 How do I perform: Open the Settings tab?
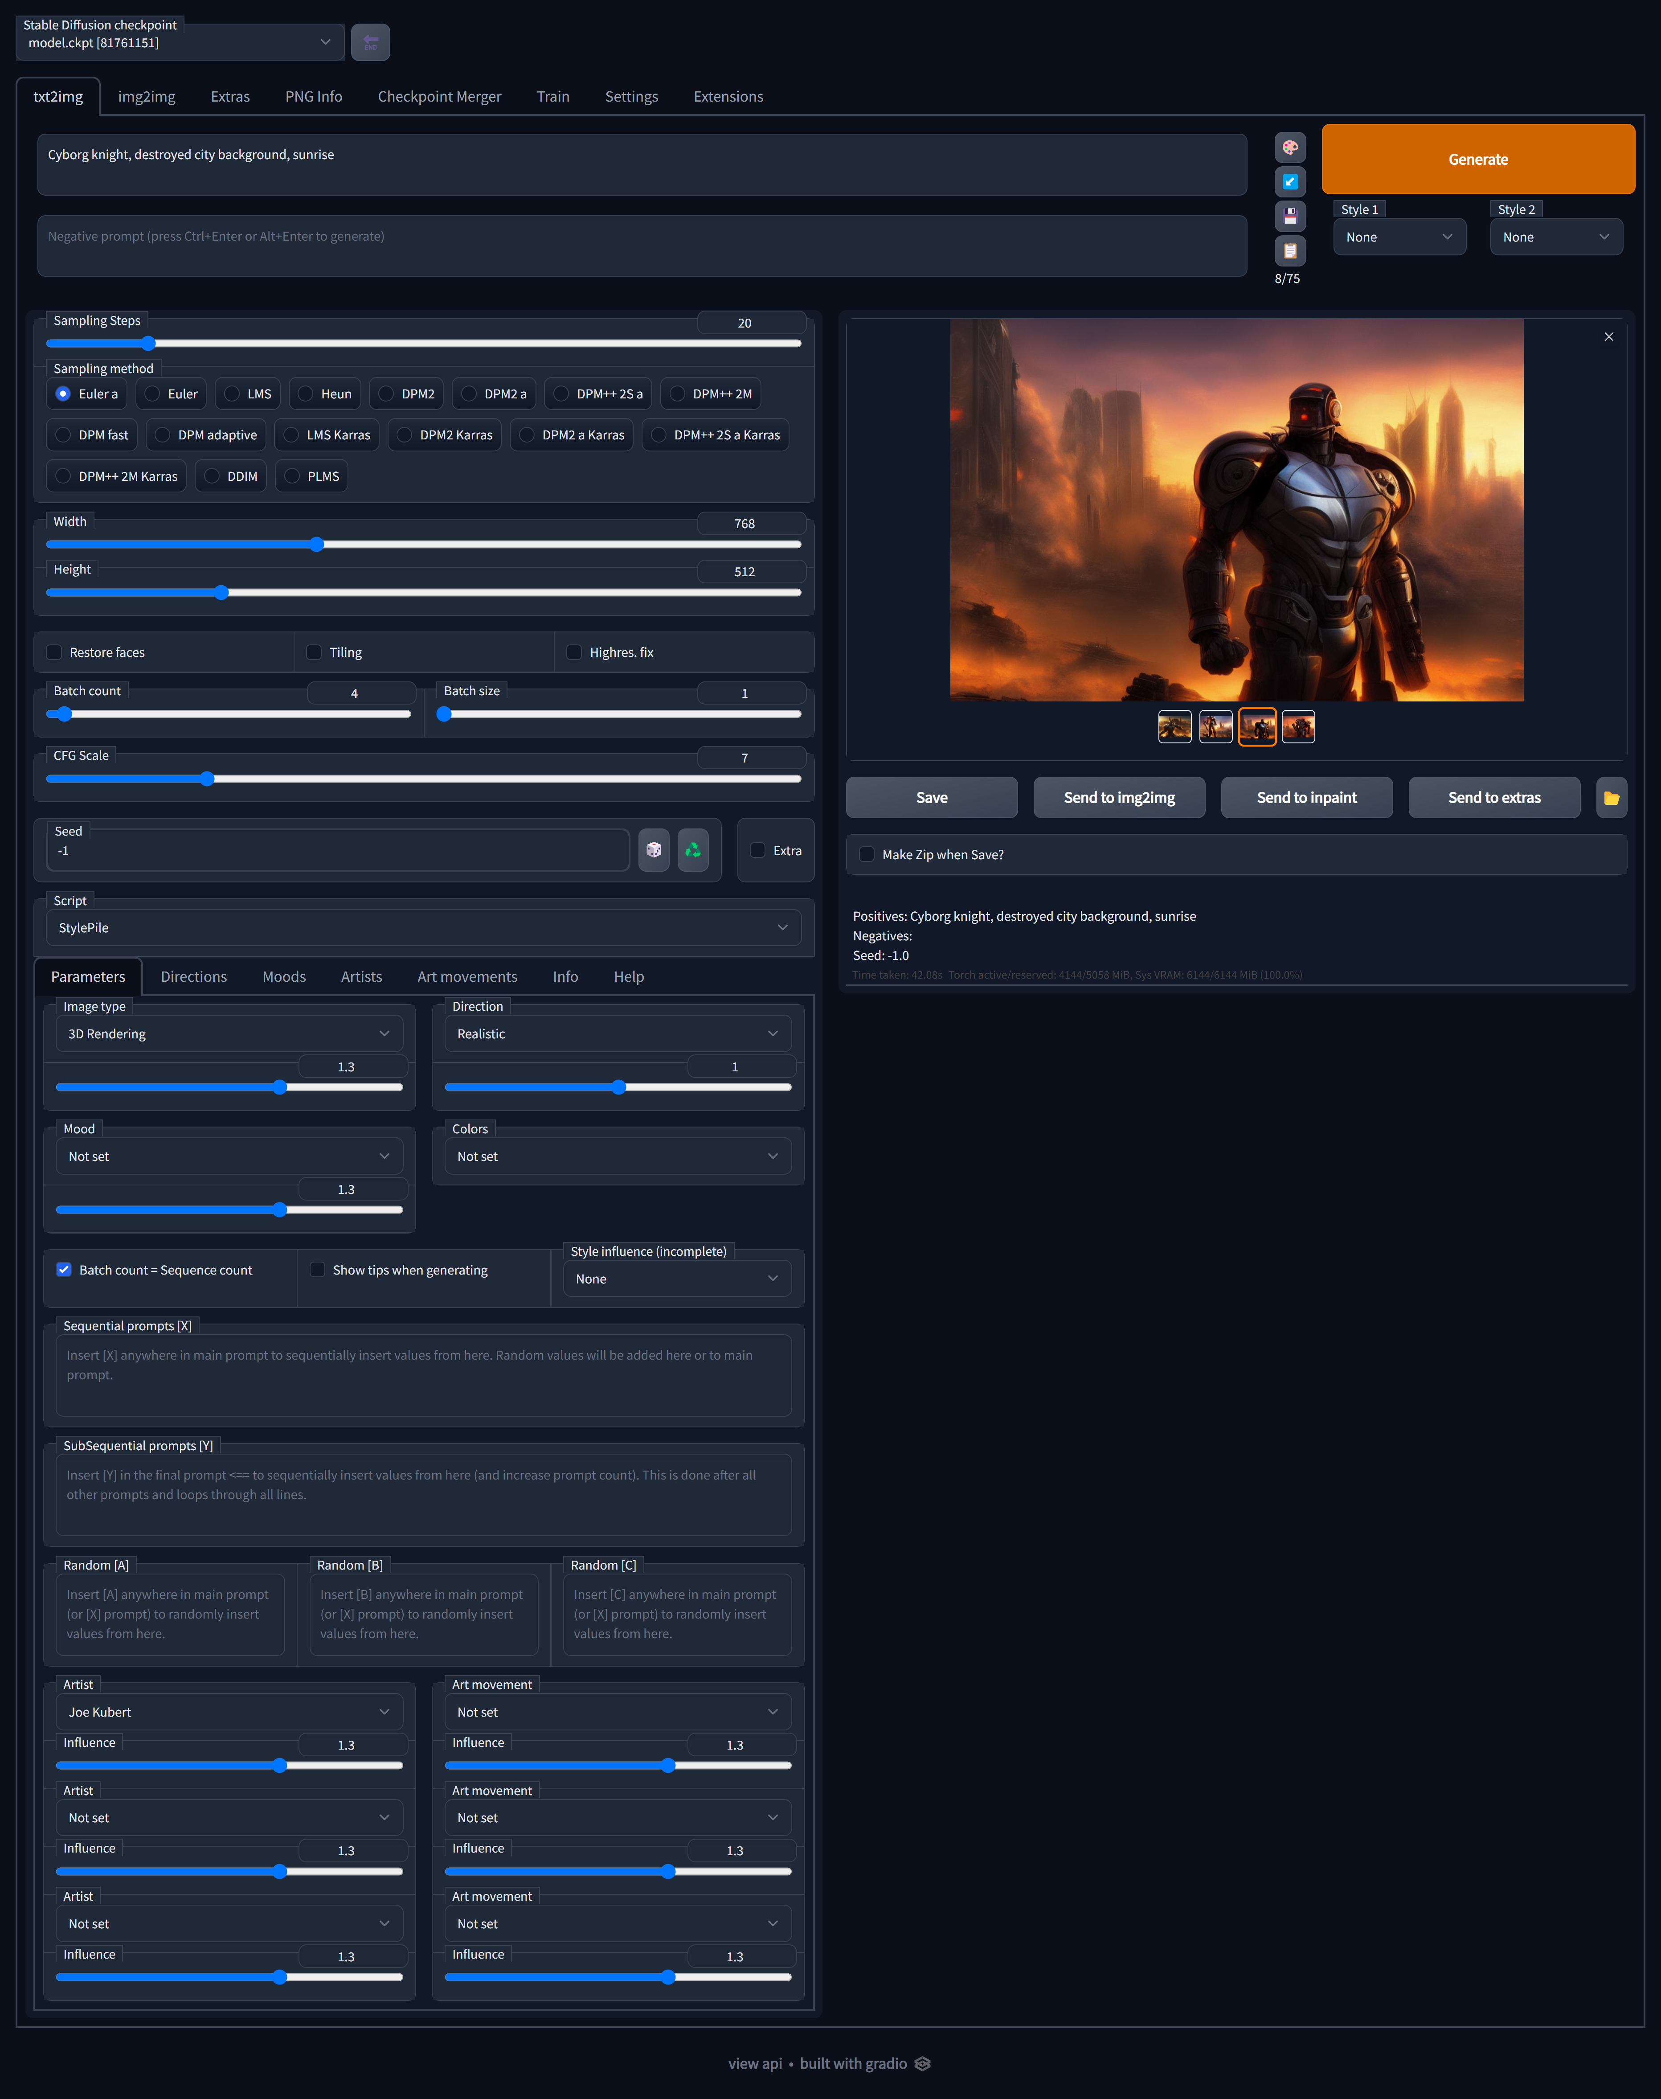coord(632,96)
